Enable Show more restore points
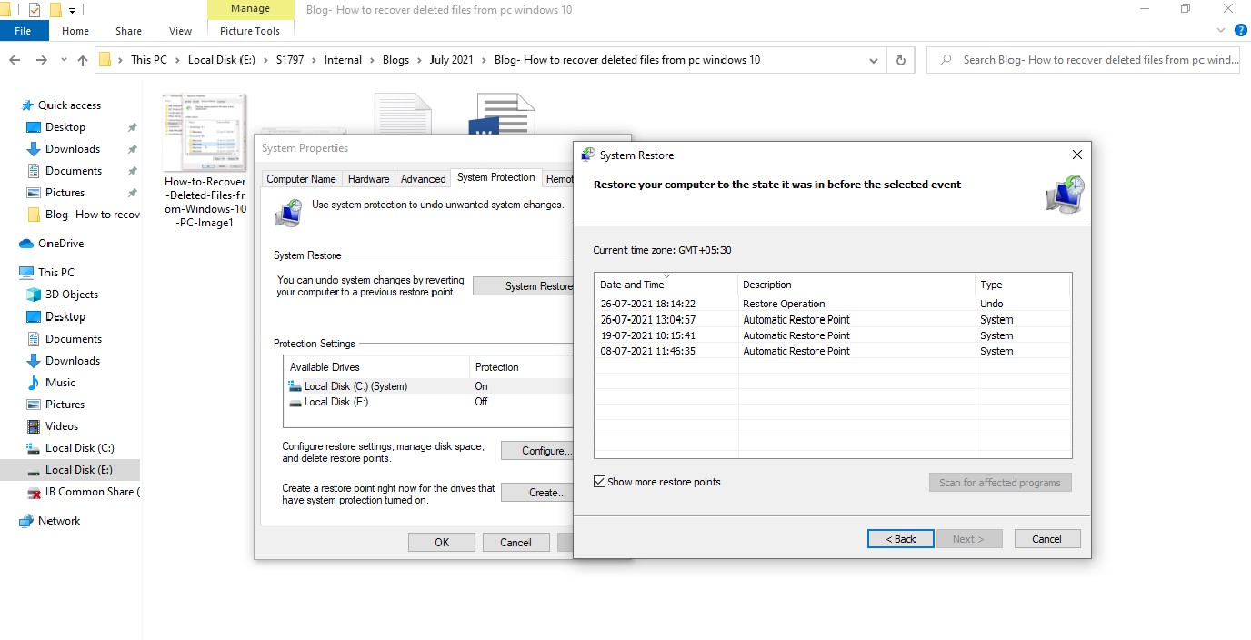1251x640 pixels. click(x=599, y=481)
